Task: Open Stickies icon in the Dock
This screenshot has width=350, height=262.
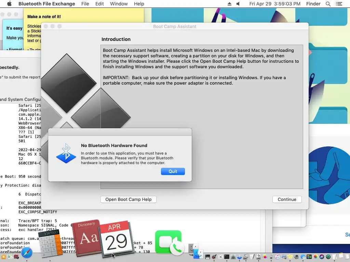Action: pyautogui.click(x=290, y=257)
